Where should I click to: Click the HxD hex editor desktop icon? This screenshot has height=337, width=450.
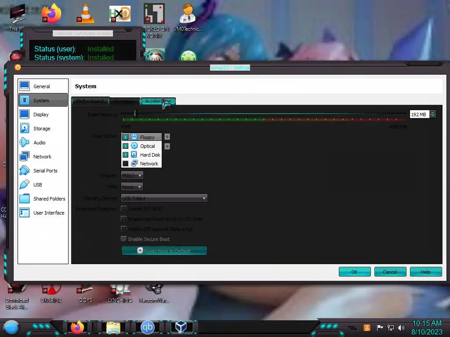click(120, 14)
